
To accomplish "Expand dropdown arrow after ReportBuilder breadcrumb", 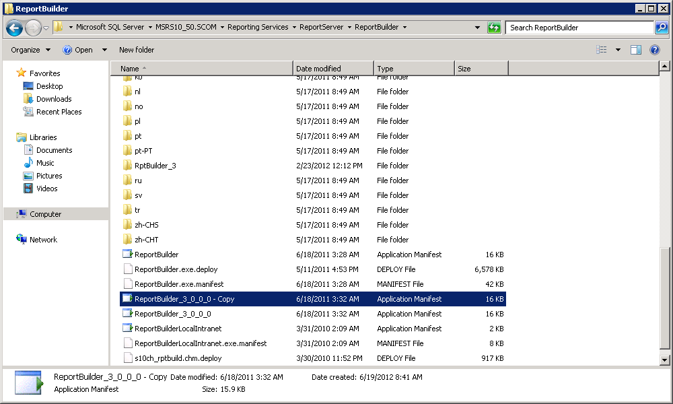I will pos(404,27).
